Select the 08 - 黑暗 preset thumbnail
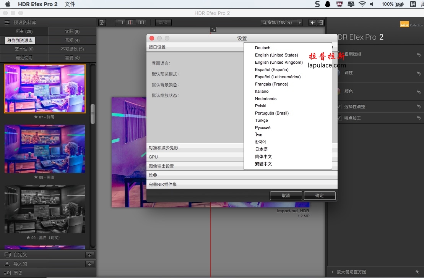 click(x=45, y=149)
